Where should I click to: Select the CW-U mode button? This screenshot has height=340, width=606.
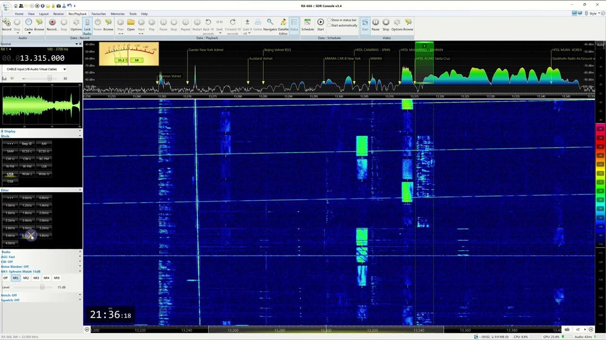[10, 159]
